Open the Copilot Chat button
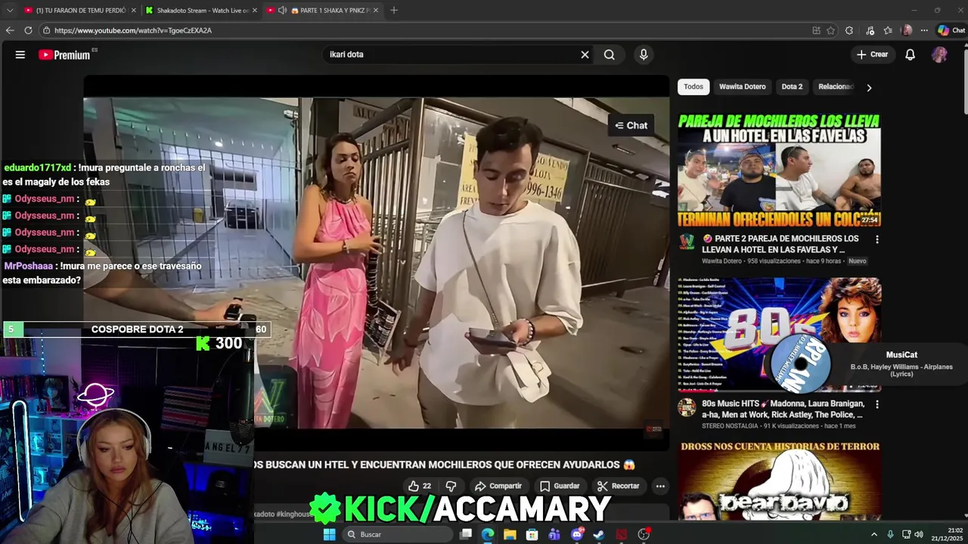Image resolution: width=968 pixels, height=544 pixels. tap(951, 30)
